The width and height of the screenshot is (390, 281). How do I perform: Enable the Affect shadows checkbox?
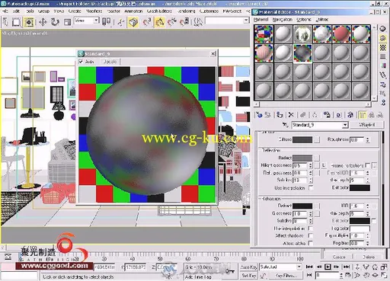(310, 235)
